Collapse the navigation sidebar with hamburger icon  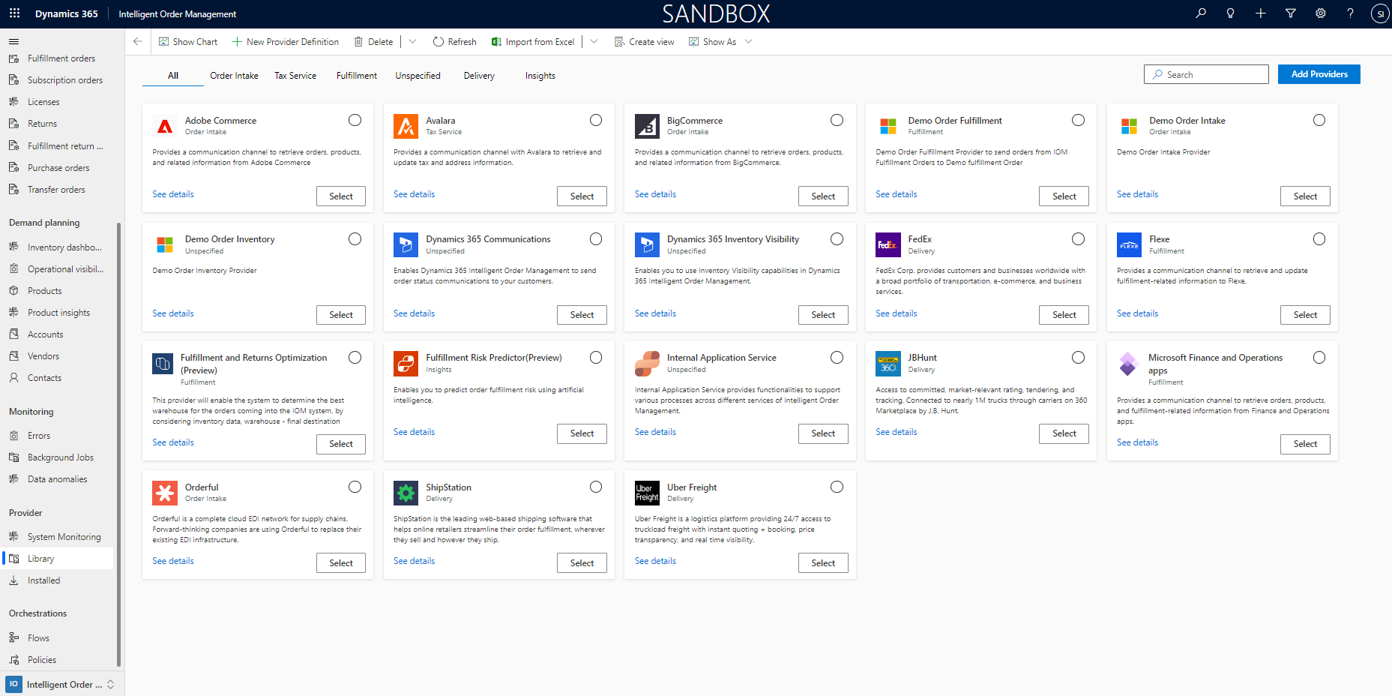pos(13,41)
